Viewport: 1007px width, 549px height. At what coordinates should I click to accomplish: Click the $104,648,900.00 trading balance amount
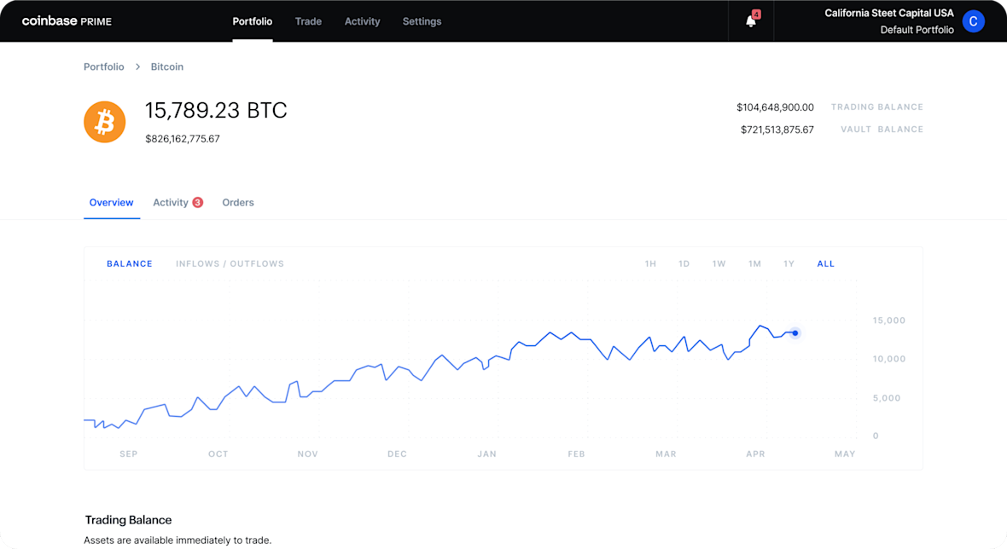[x=775, y=107]
